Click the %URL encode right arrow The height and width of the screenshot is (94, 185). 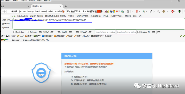(x=70, y=32)
